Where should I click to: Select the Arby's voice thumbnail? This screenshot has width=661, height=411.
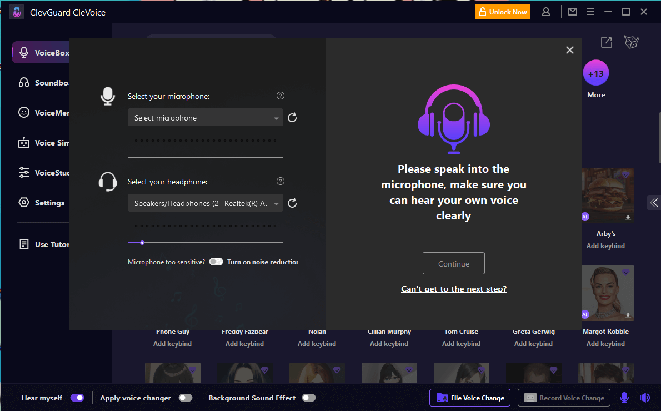click(608, 195)
